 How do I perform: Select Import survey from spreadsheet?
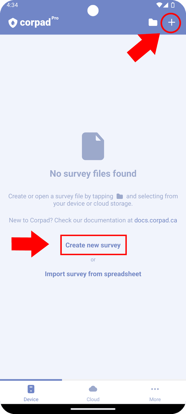pyautogui.click(x=93, y=274)
